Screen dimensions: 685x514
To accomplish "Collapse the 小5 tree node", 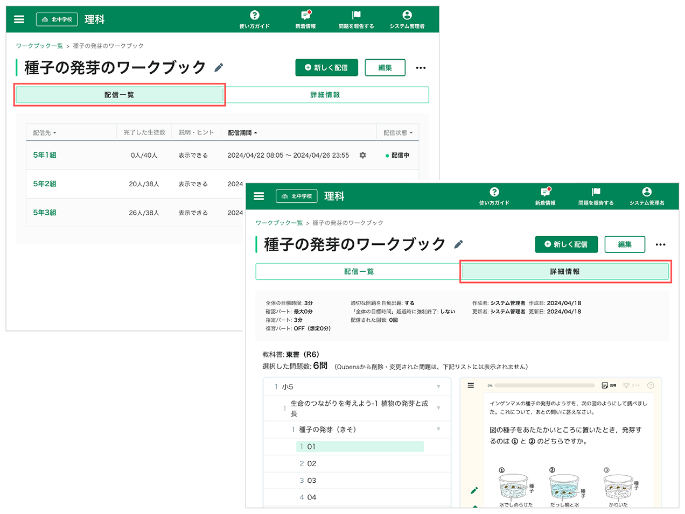I will [438, 386].
